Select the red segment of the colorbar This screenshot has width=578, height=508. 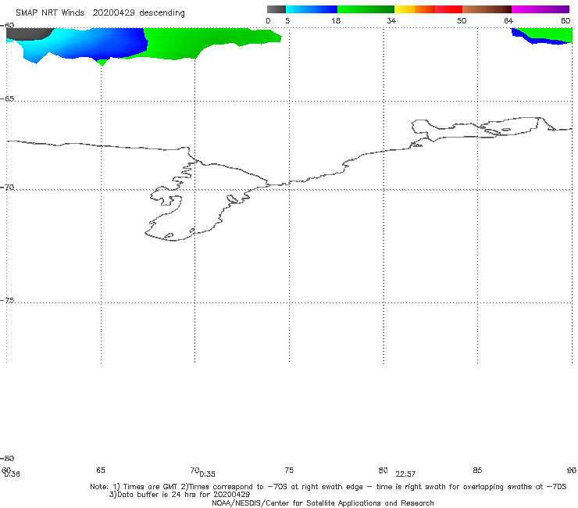[x=448, y=9]
